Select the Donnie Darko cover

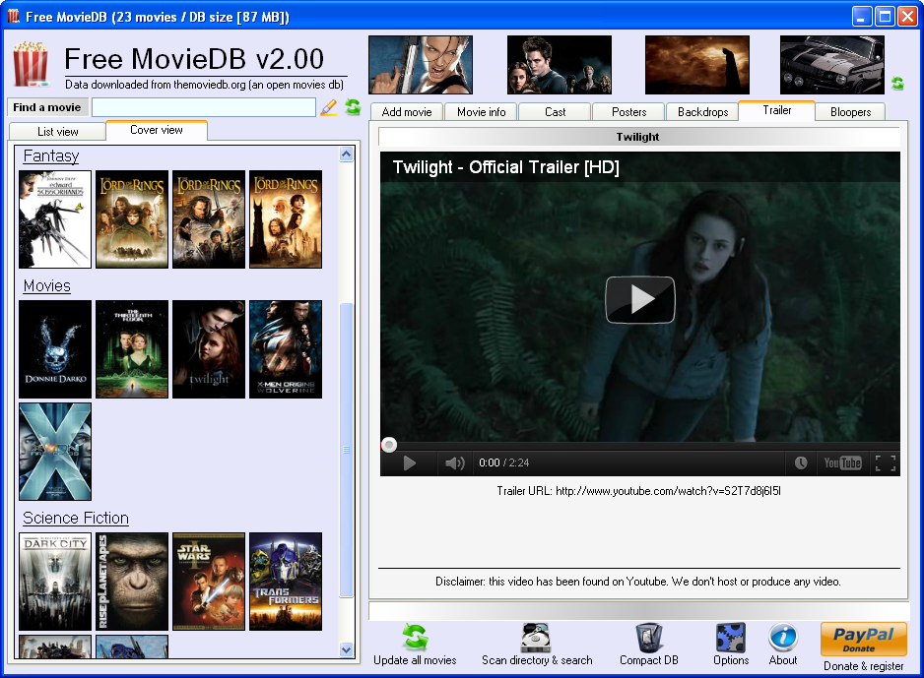click(55, 349)
